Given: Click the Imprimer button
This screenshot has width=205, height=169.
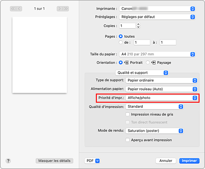Looking at the screenshot, I should [x=189, y=161].
